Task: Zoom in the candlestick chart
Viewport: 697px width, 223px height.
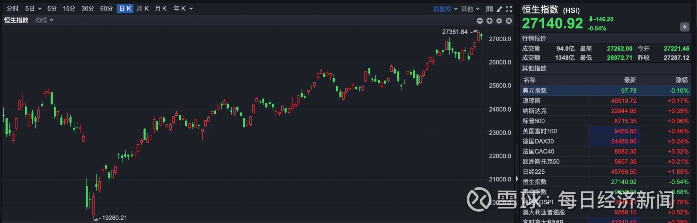Action: click(489, 21)
